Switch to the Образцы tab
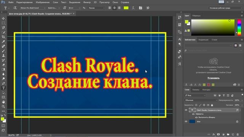 (196, 16)
